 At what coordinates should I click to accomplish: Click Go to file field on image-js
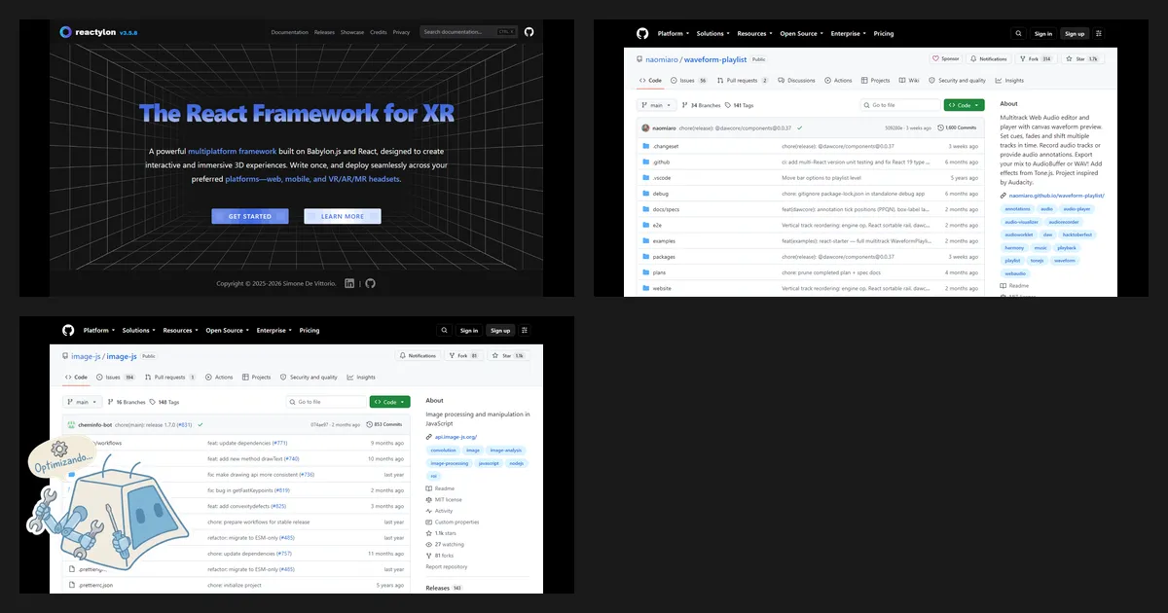point(326,402)
